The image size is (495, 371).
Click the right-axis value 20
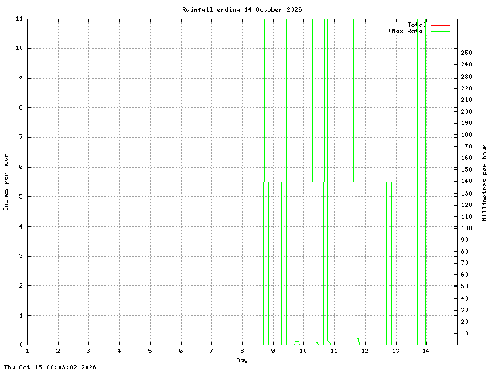point(464,322)
